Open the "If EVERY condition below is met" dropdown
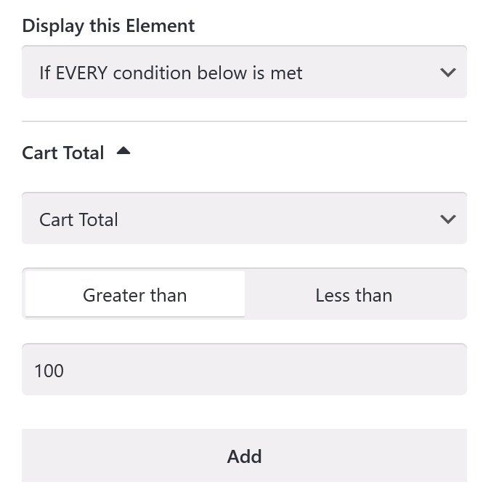Viewport: 491px width, 500px height. pyautogui.click(x=244, y=73)
